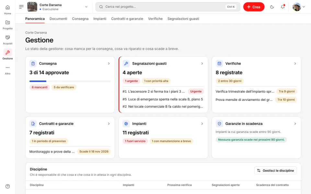Open the user avatar menu

click(x=298, y=7)
